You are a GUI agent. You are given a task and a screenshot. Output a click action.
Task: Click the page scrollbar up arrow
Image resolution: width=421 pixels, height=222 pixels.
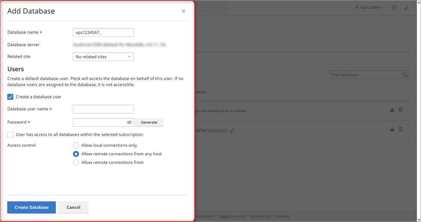coord(418,2)
